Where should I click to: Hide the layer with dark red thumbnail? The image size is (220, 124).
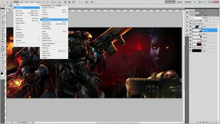pos(190,44)
